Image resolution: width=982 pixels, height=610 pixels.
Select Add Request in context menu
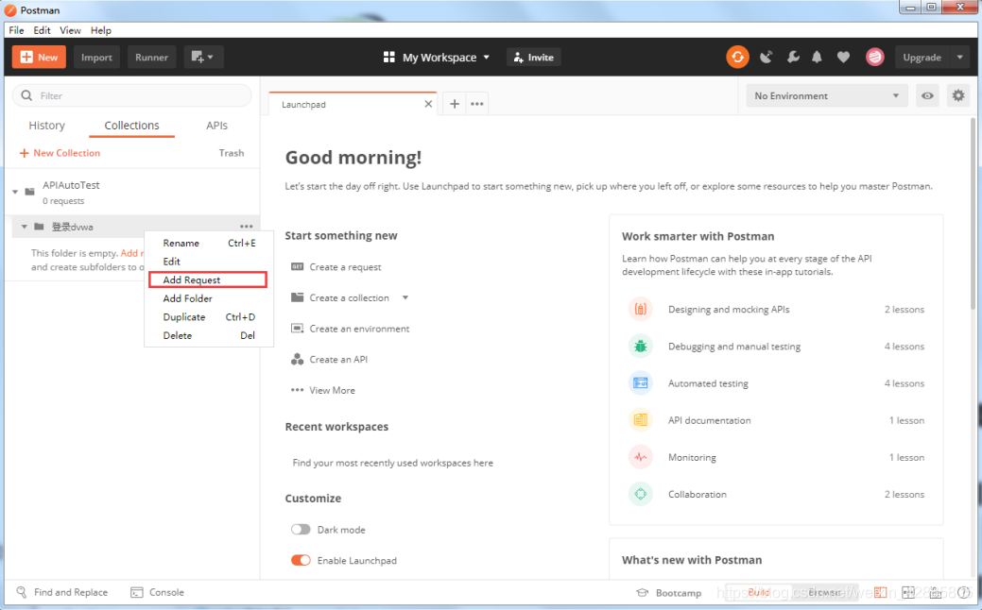tap(209, 280)
